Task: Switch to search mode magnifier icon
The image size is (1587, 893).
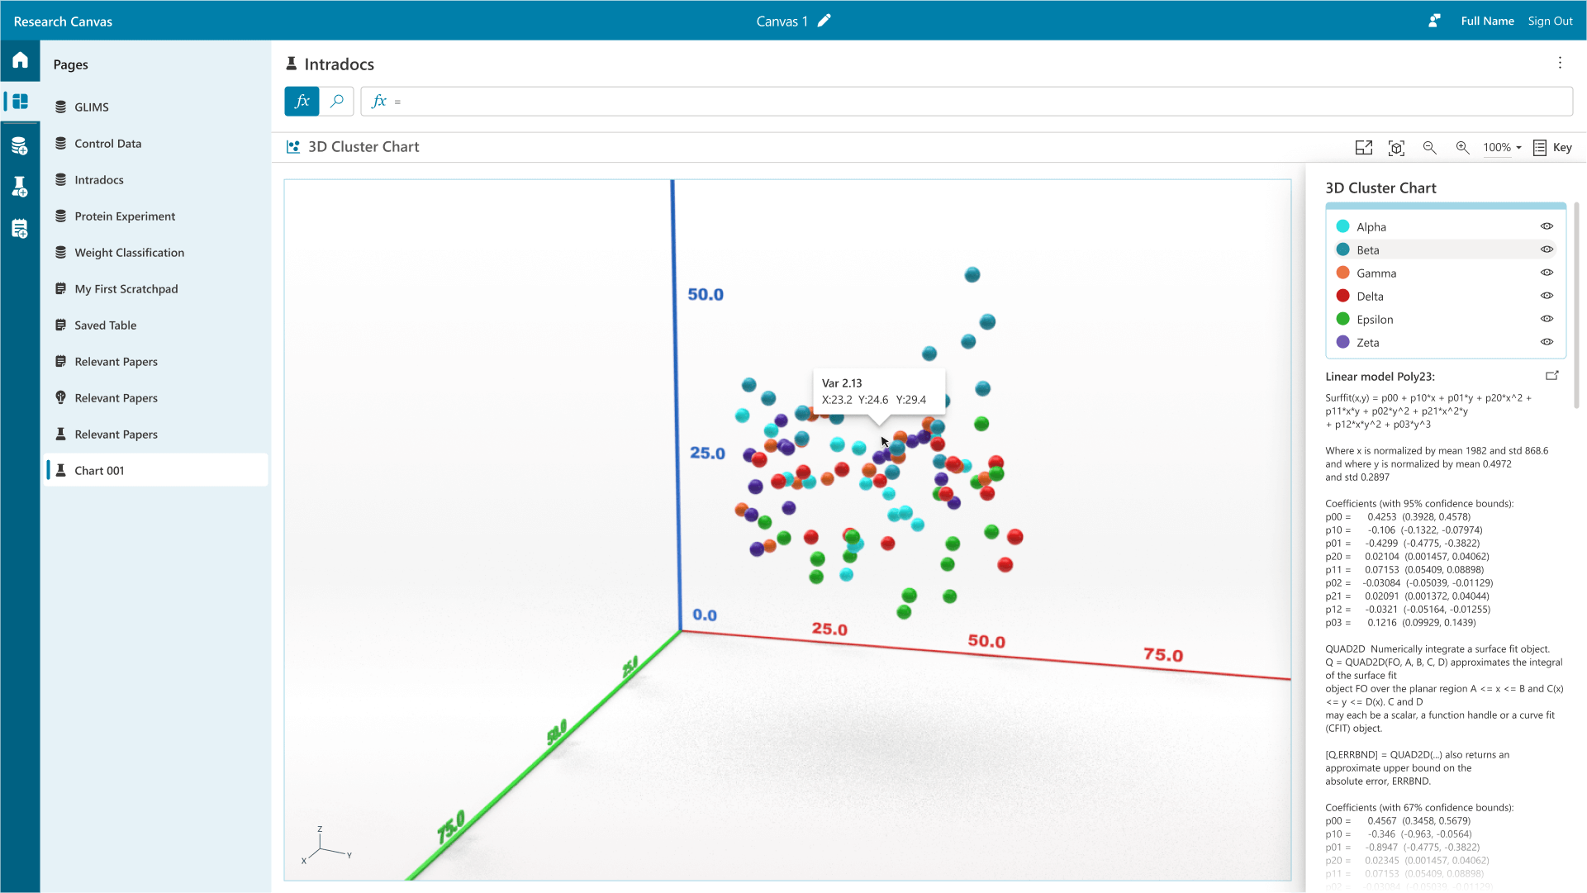Action: (x=336, y=102)
